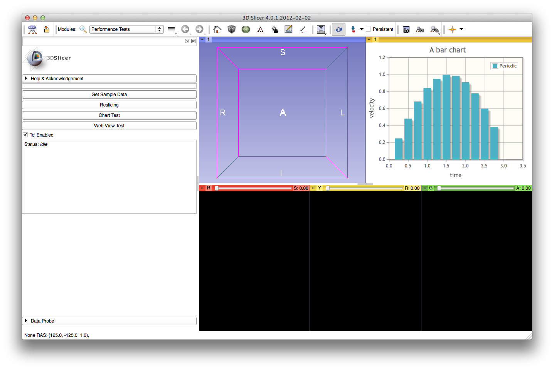Open the Volumes cube module icon

click(x=231, y=29)
